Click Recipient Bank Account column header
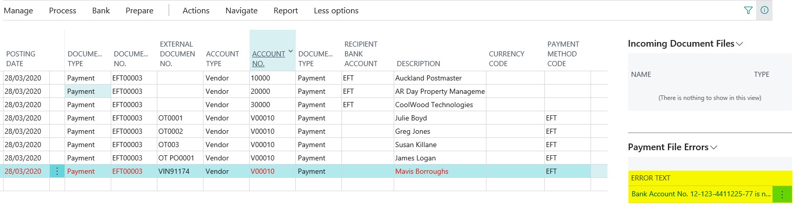 (361, 54)
